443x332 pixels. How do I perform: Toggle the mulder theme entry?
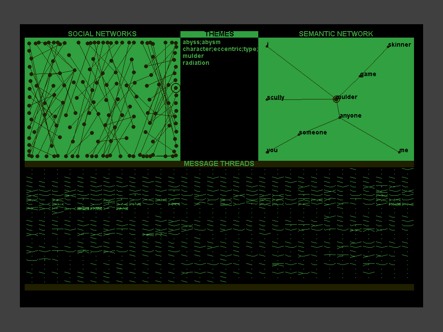[193, 56]
